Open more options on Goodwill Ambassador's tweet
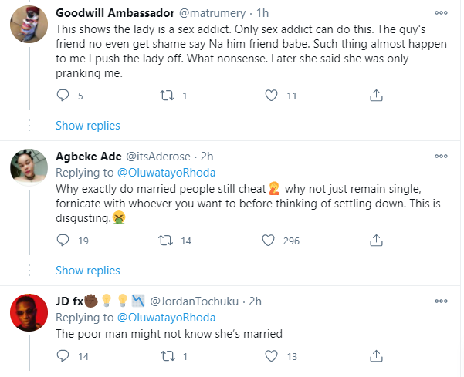Viewport: 464px width, 377px height. pyautogui.click(x=441, y=13)
